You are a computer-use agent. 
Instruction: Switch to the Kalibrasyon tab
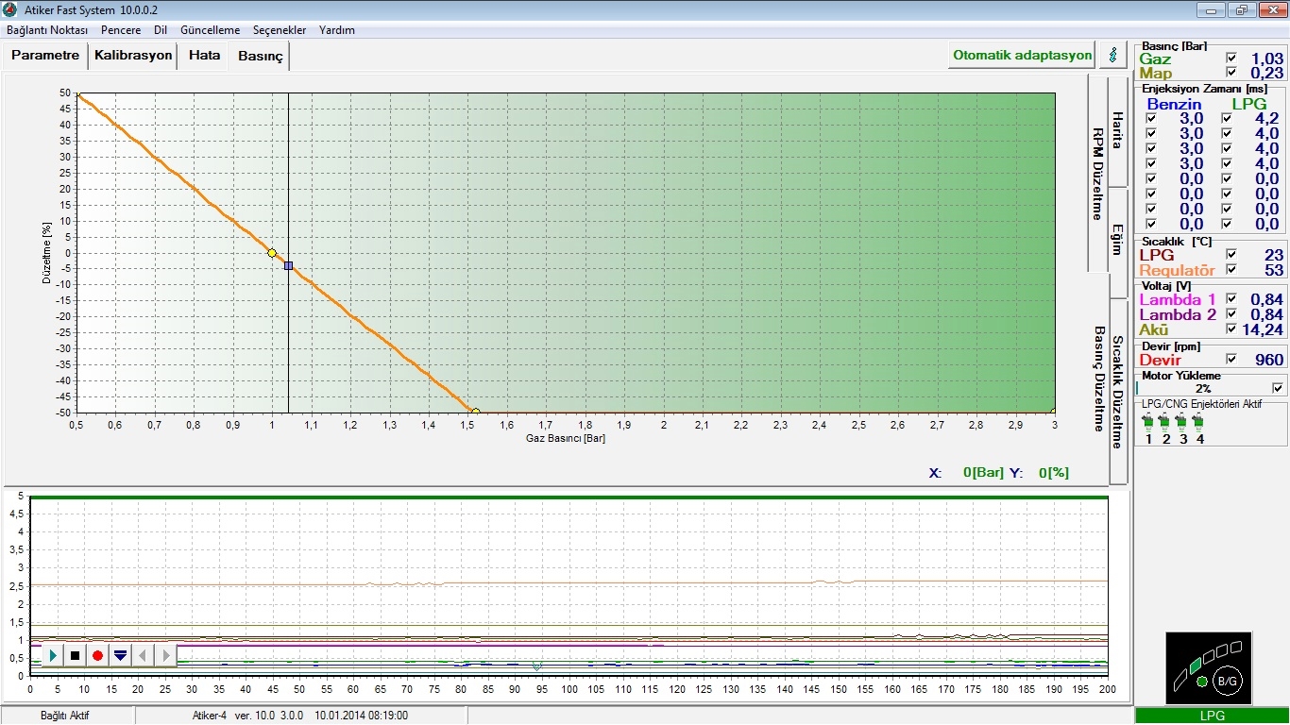(133, 55)
